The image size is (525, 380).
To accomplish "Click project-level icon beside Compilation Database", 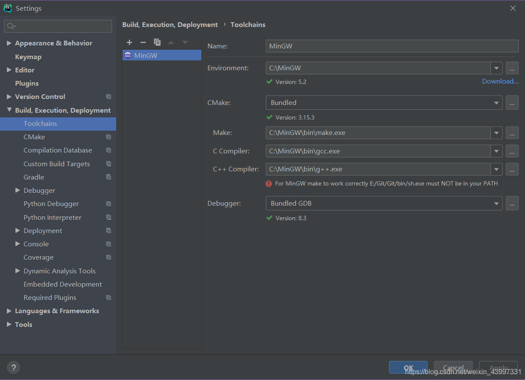I will tap(108, 150).
